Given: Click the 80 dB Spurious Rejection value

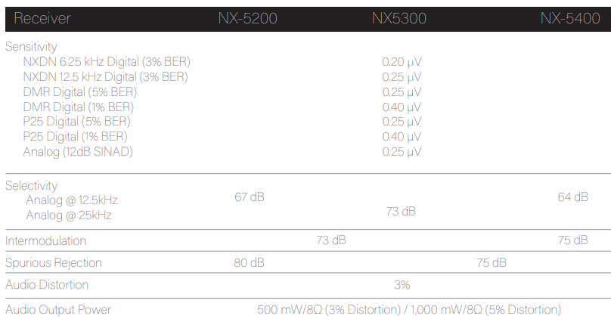Looking at the screenshot, I should 249,263.
